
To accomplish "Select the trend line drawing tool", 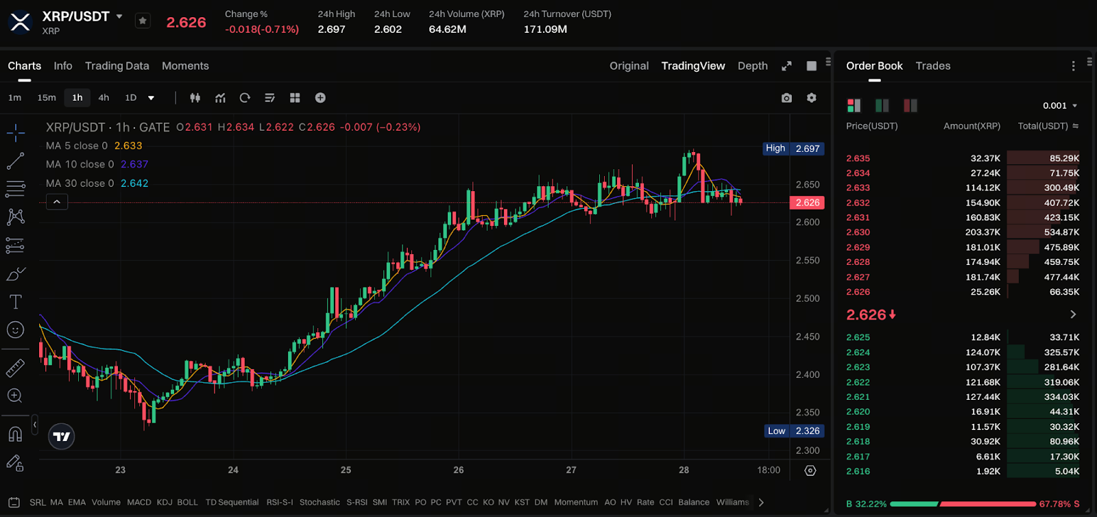I will pyautogui.click(x=15, y=161).
